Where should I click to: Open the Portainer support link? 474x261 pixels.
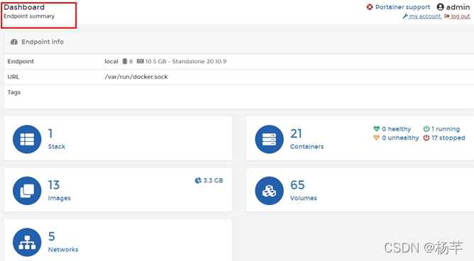click(x=402, y=7)
